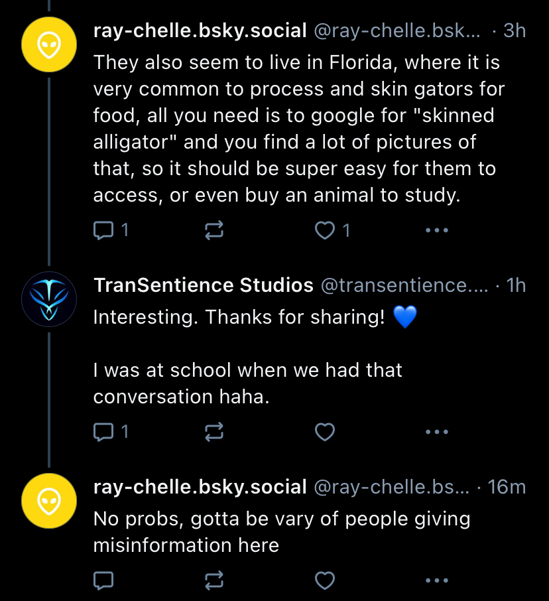Open the TranSentience Studios avatar
549x601 pixels.
49,299
